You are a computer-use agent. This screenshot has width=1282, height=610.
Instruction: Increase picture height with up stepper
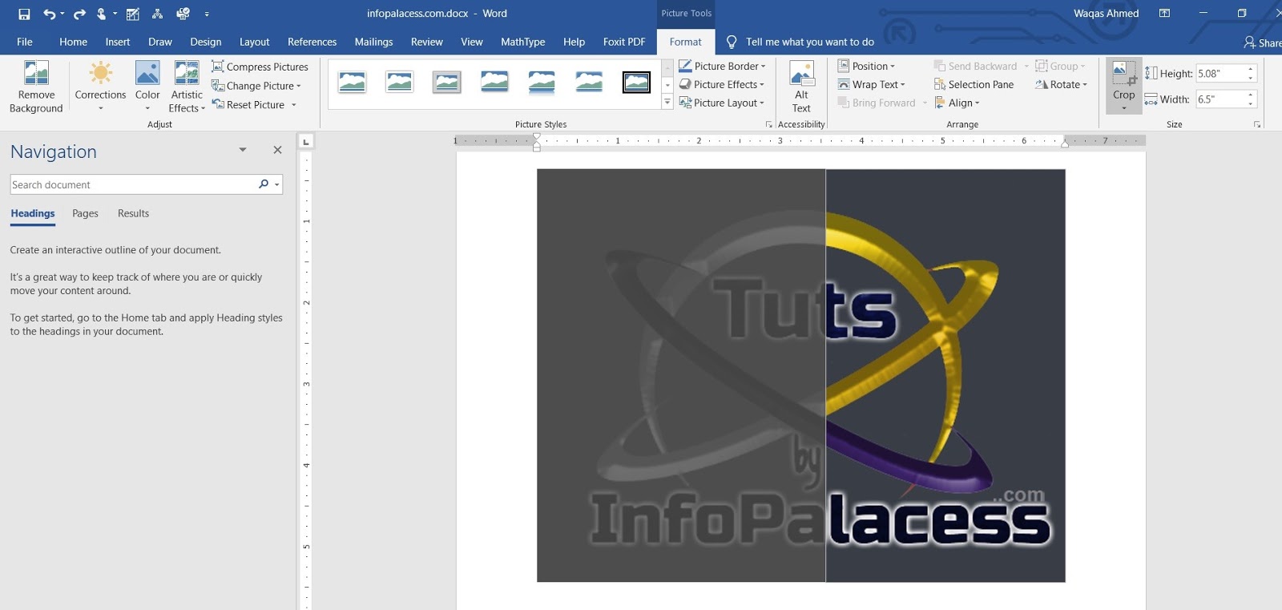click(x=1251, y=69)
